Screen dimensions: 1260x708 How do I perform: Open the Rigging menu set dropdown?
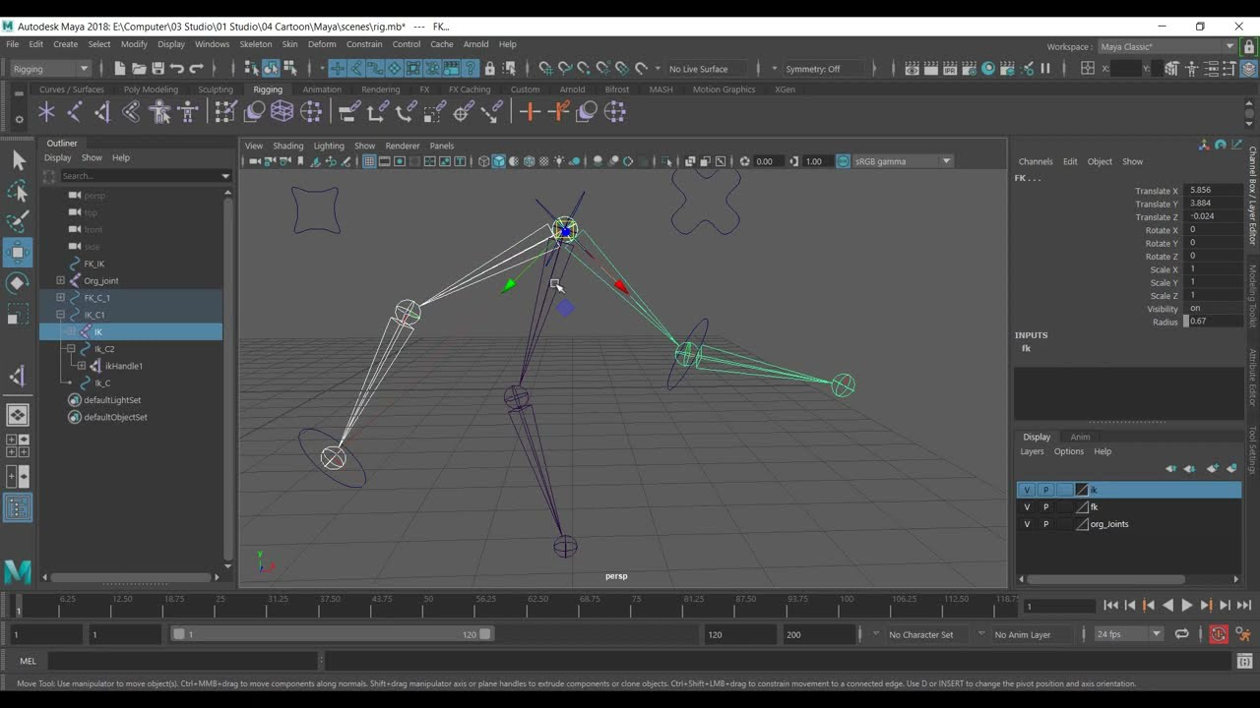[51, 69]
